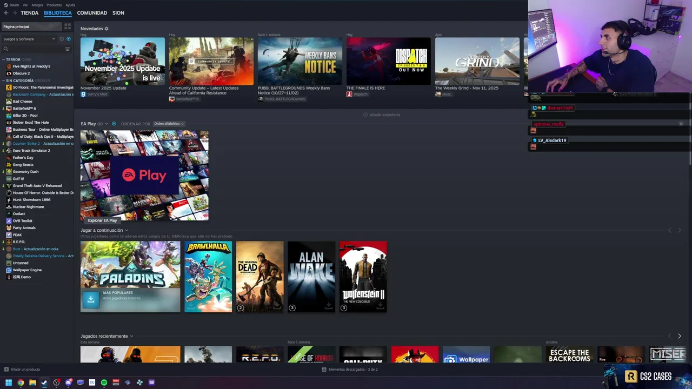
Task: Collapse the SIN CATEGORÍA section
Action: point(4,81)
